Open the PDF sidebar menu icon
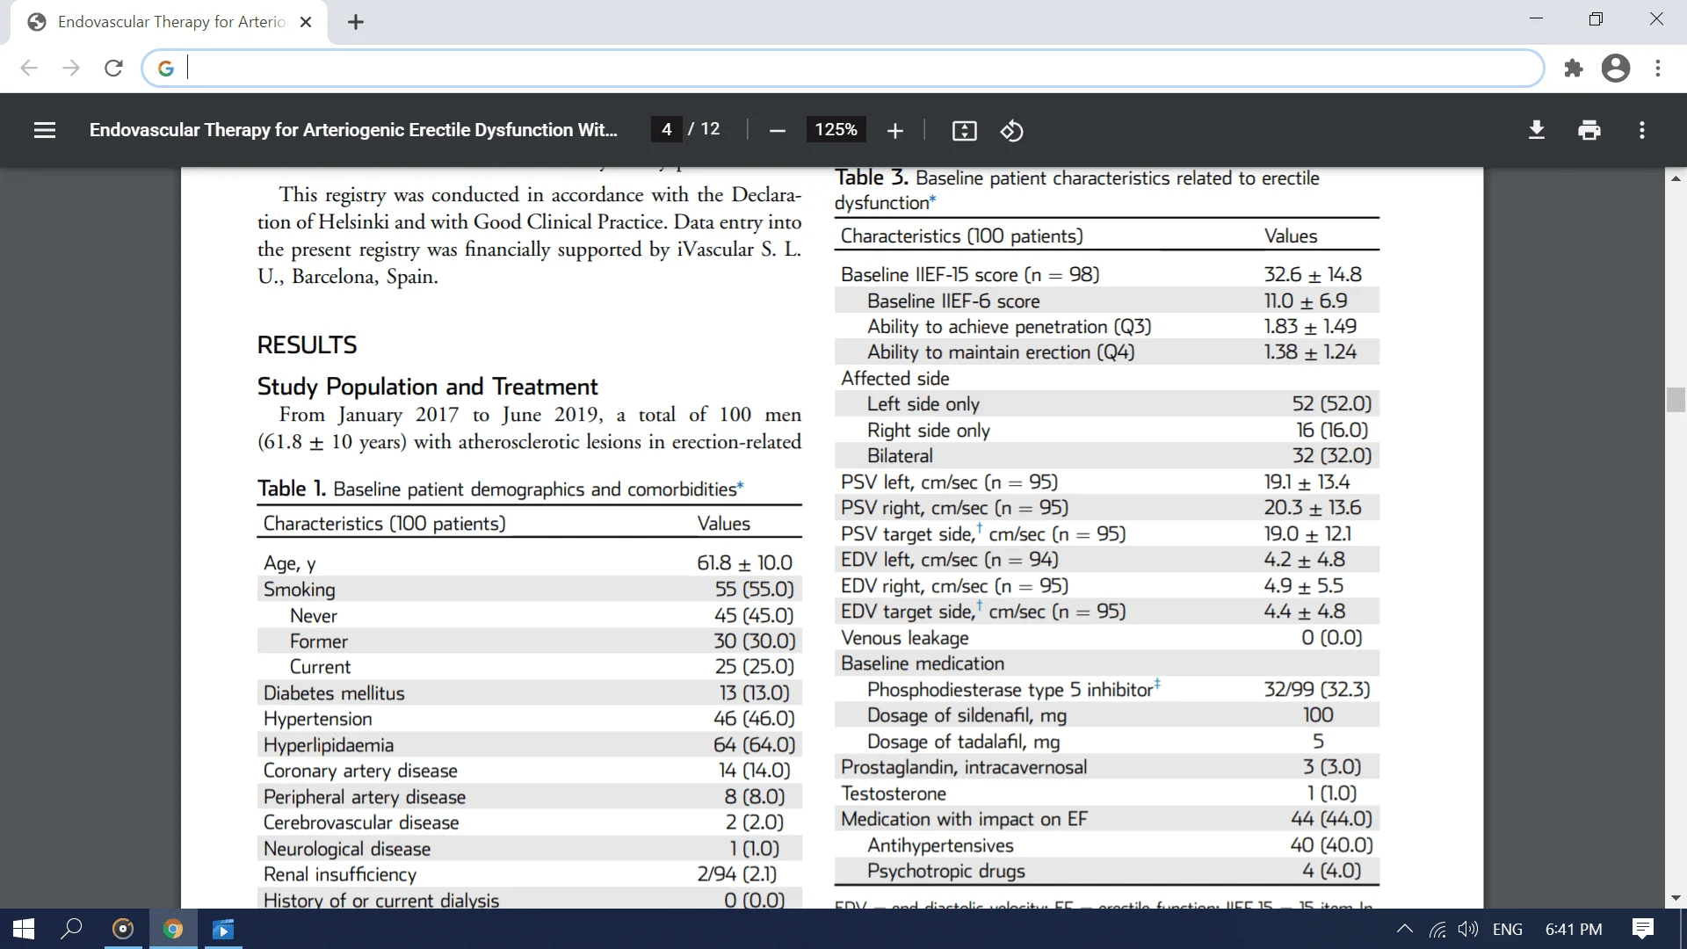This screenshot has height=949, width=1687. [x=45, y=130]
